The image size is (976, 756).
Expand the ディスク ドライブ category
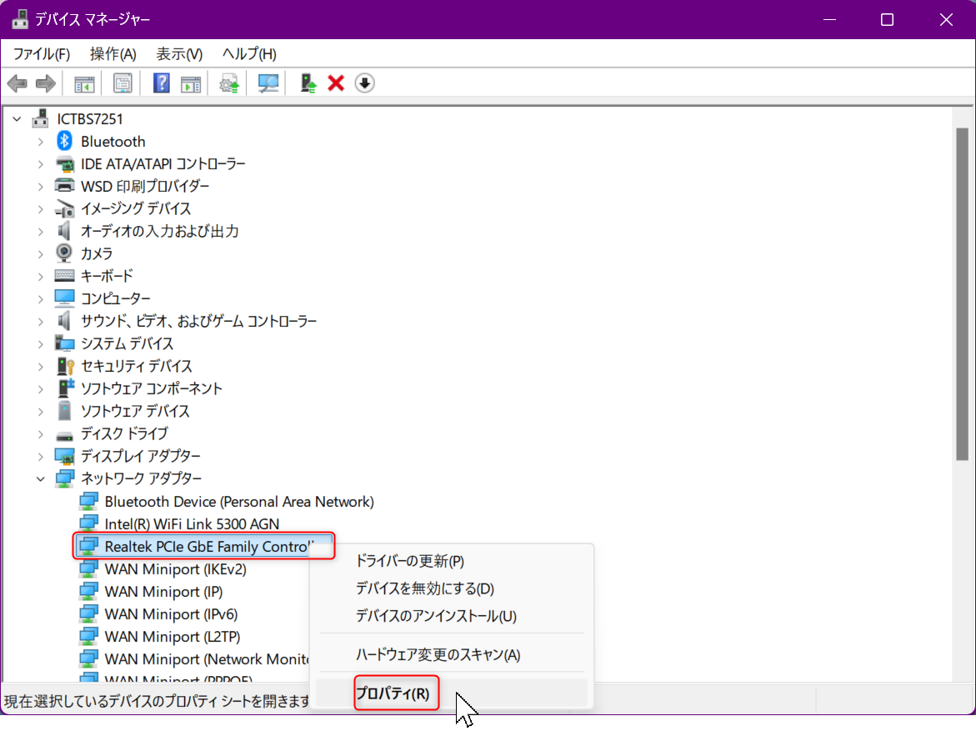point(41,434)
